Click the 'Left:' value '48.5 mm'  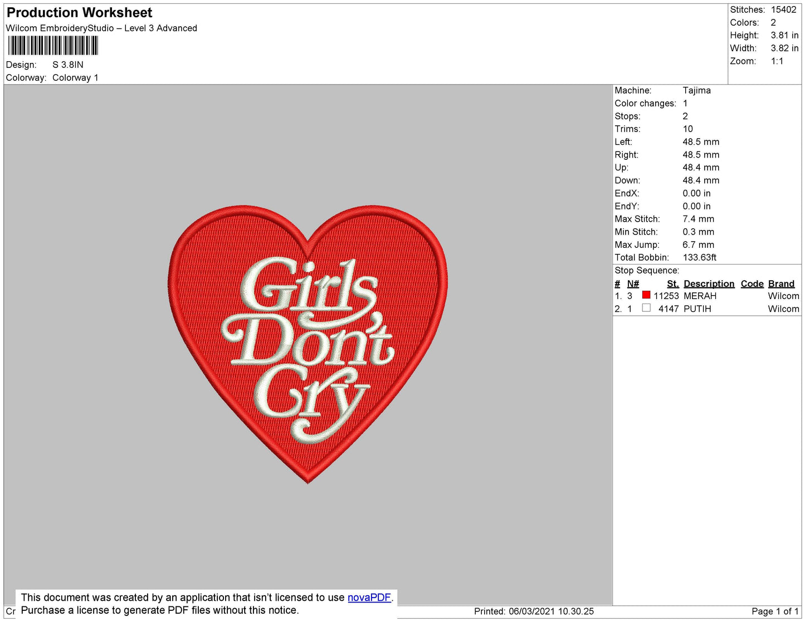[701, 142]
